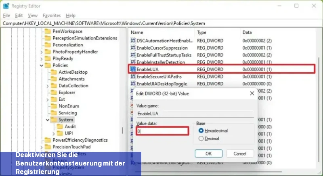Expand the DataCollection key
Screen dimensions: 323x176
pos(48,86)
